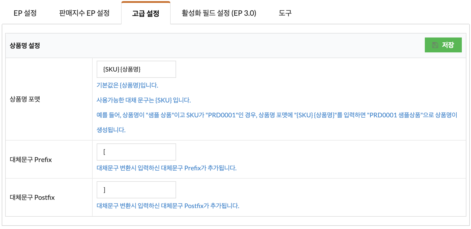
Task: Go to 활성화 필드 설정 (EP 3.0) tab
Action: (x=219, y=13)
